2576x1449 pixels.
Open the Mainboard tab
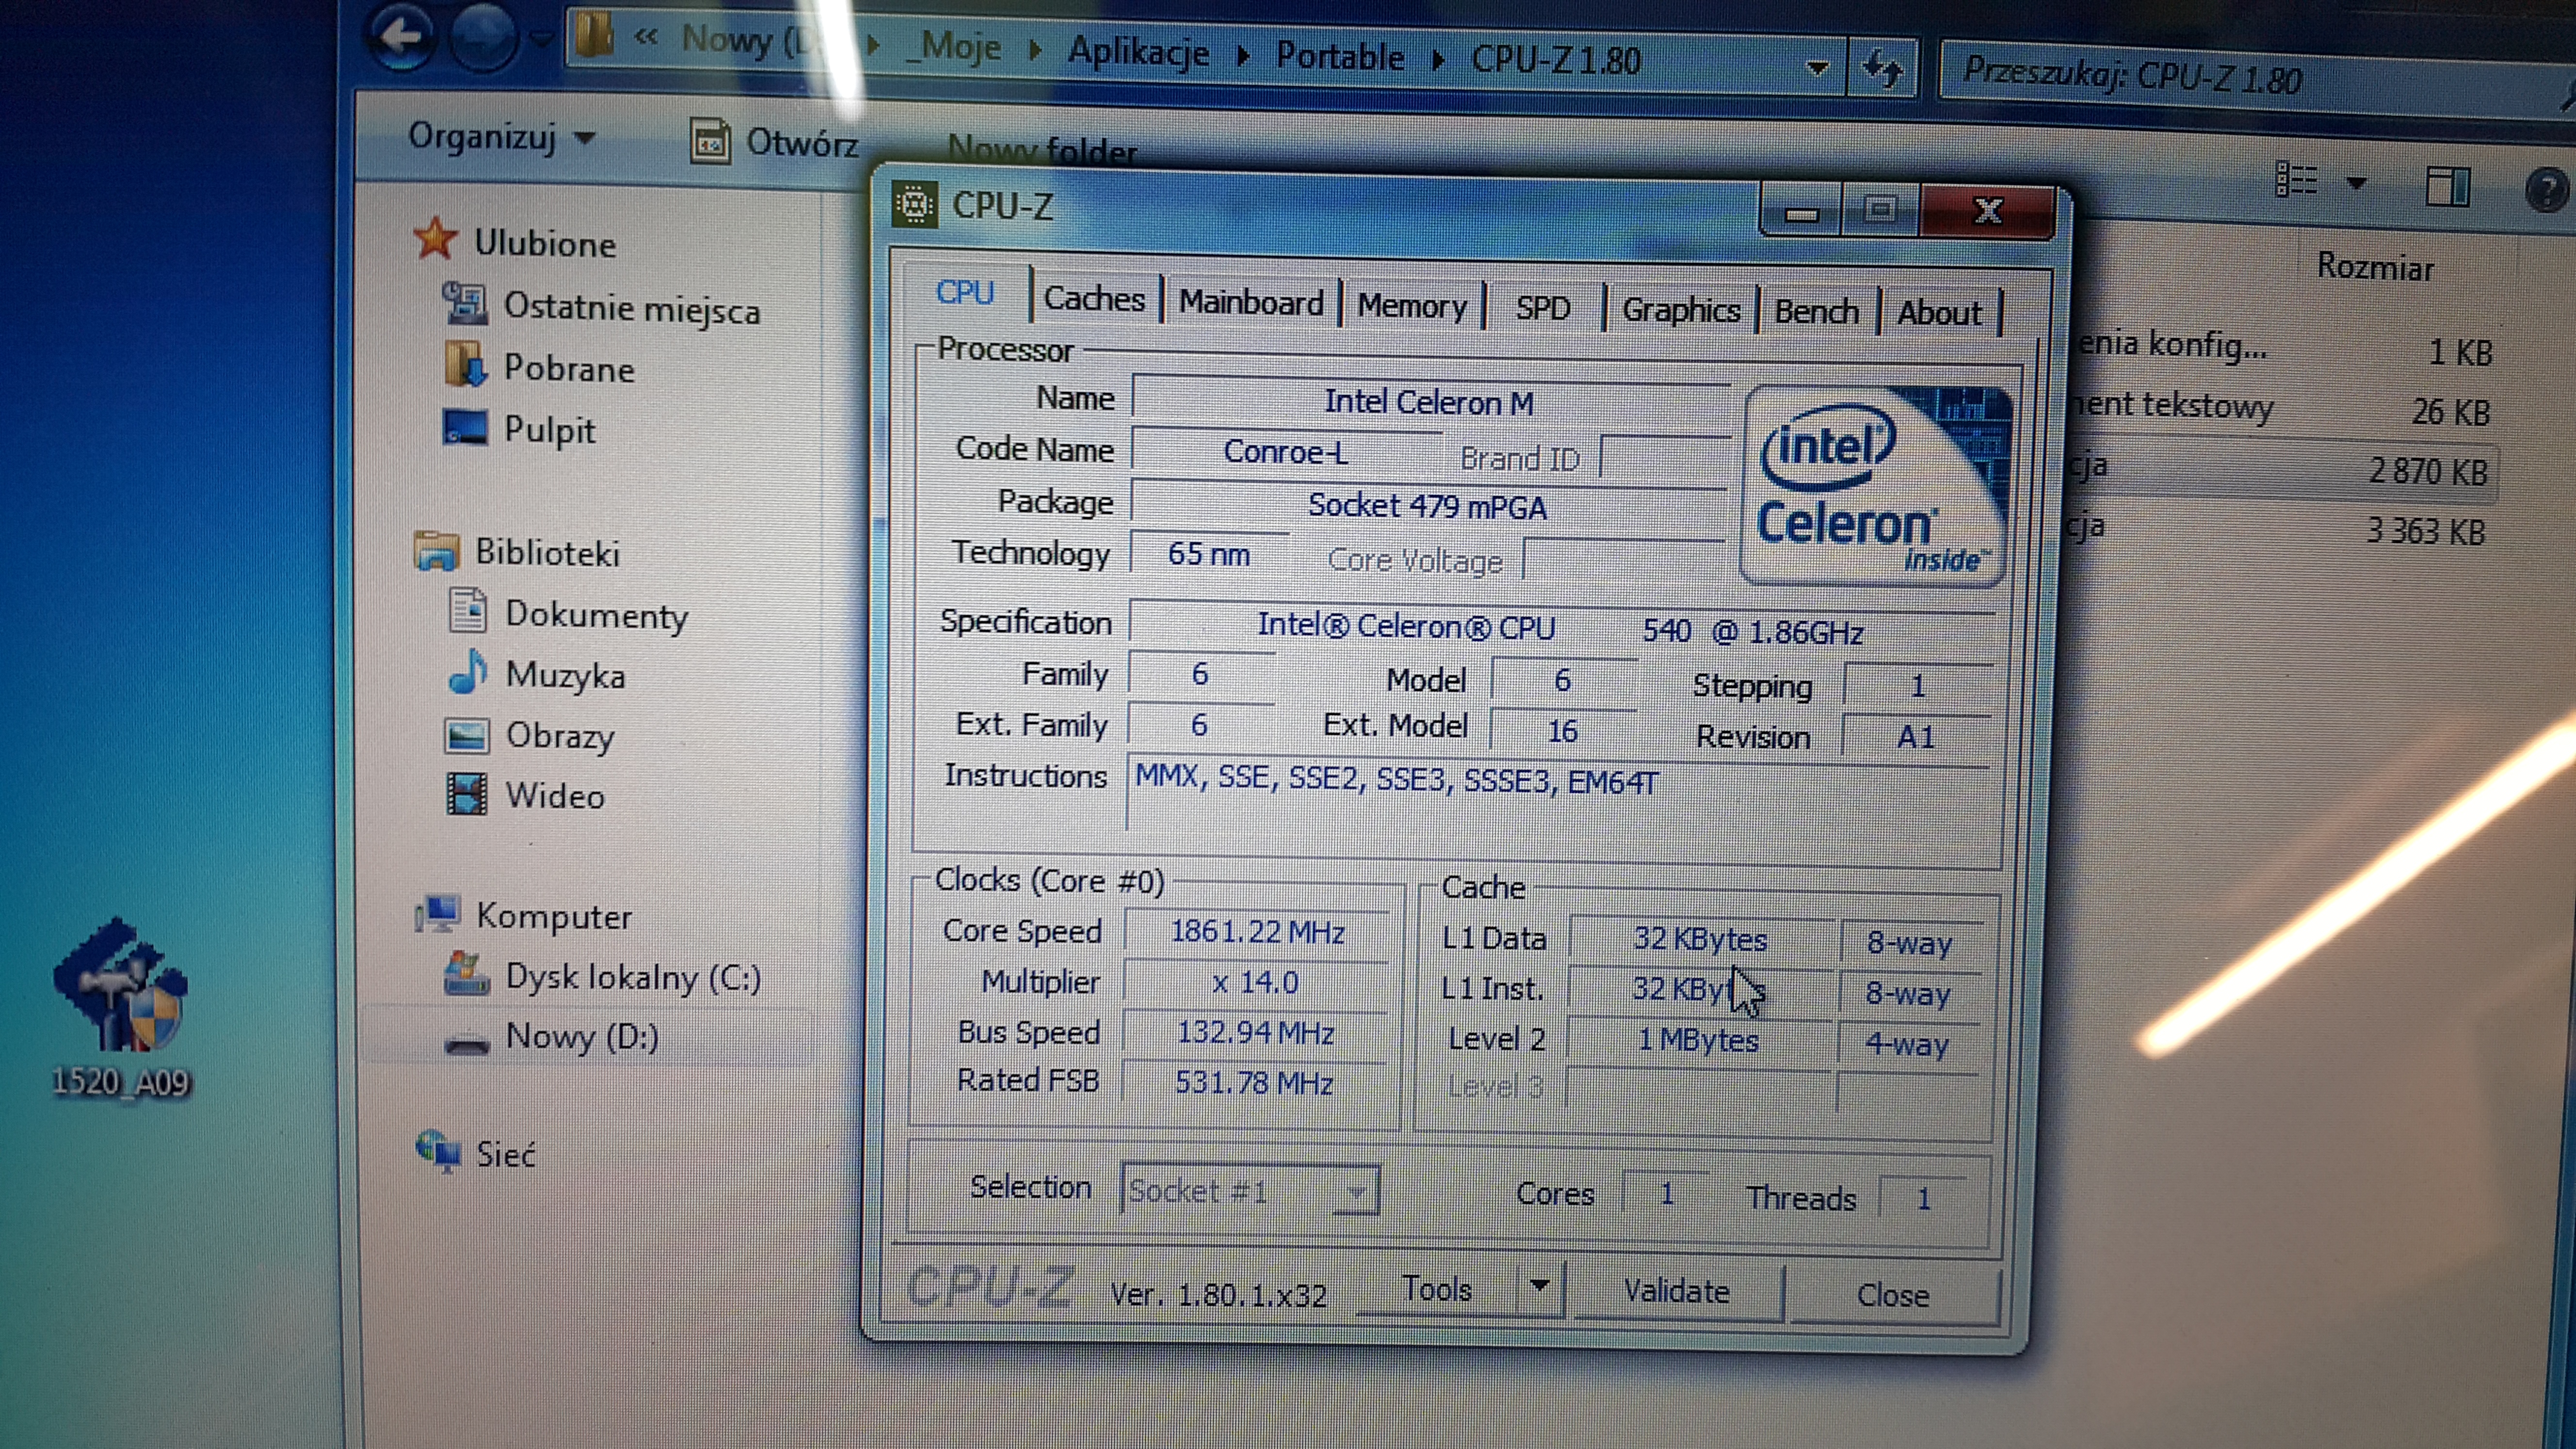coord(1251,302)
